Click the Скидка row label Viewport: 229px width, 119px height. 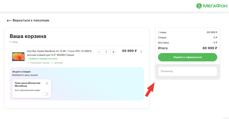162,38
